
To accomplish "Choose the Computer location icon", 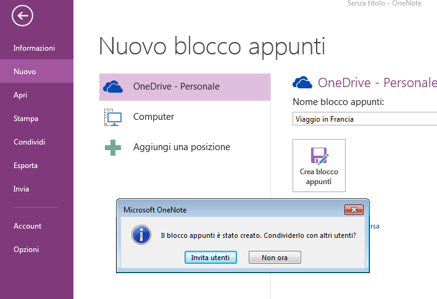I will pyautogui.click(x=113, y=117).
